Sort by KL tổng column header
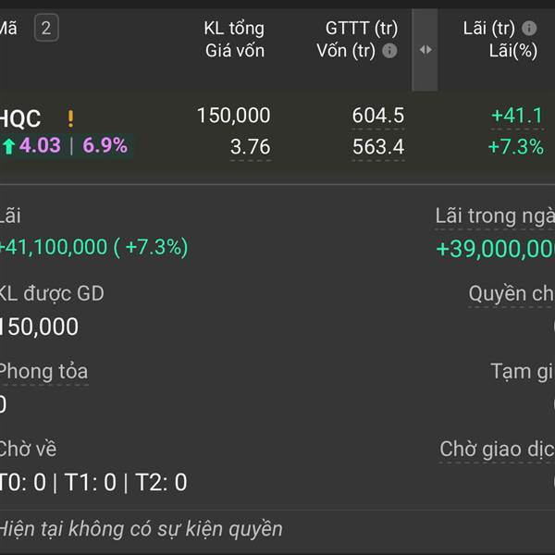Image resolution: width=555 pixels, height=555 pixels. pyautogui.click(x=233, y=29)
